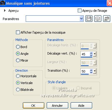Click the application icon in title bar
The image size is (112, 110).
pyautogui.click(x=3, y=3)
